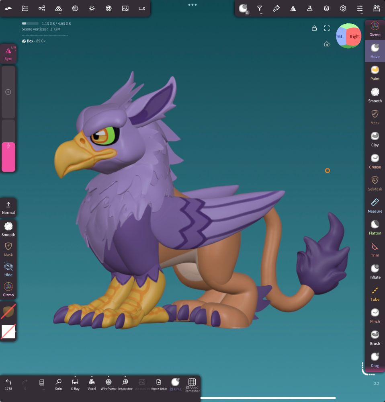
Task: Open the Settings gear menu
Action: click(x=343, y=8)
